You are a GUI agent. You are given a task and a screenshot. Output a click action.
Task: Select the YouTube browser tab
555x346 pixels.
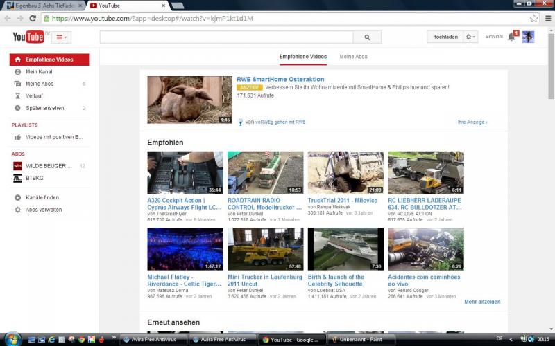coord(128,6)
